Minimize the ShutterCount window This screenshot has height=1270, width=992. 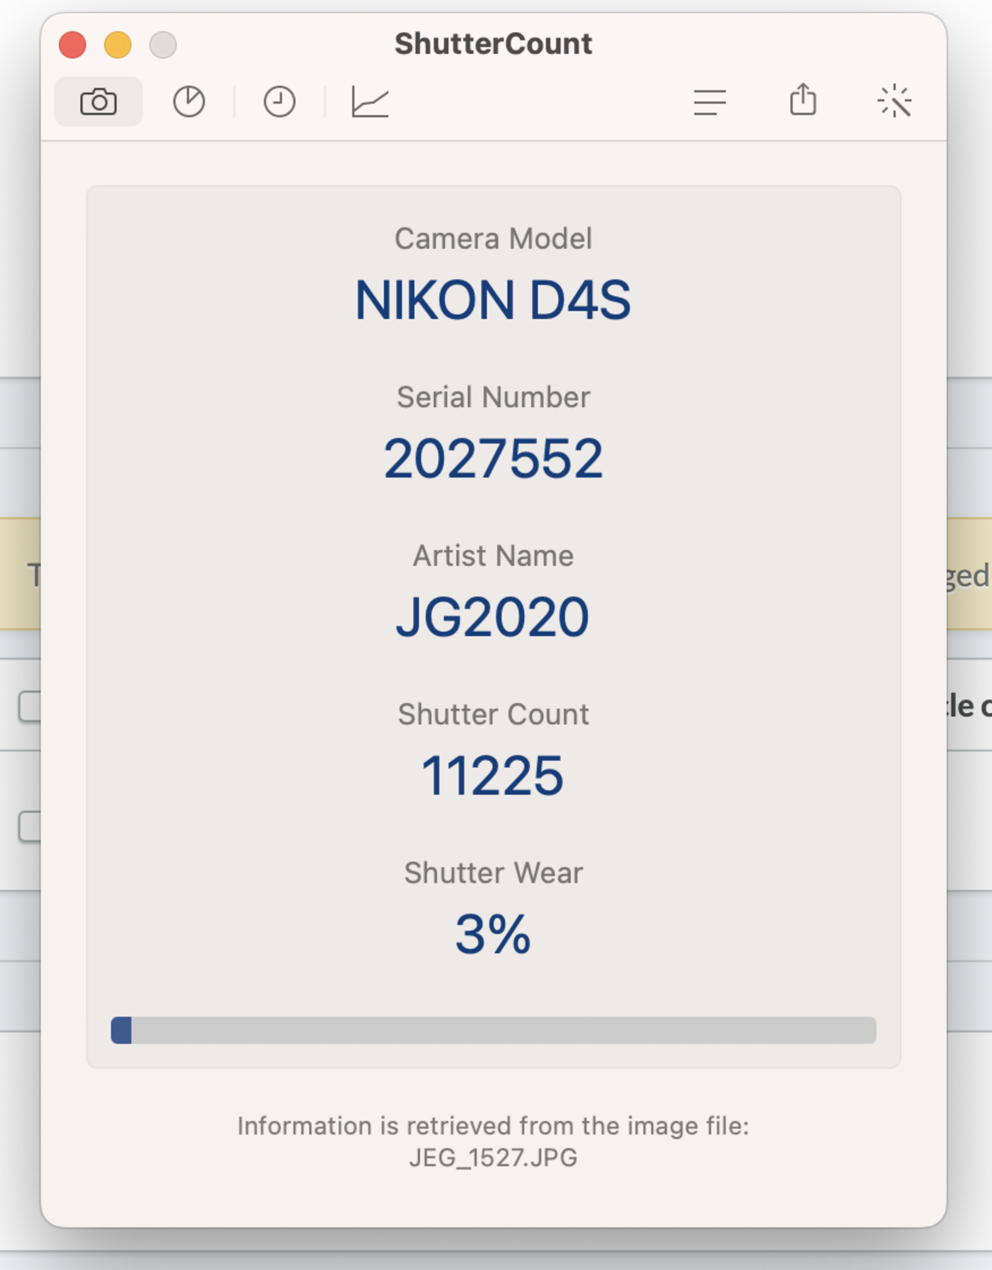click(x=117, y=44)
